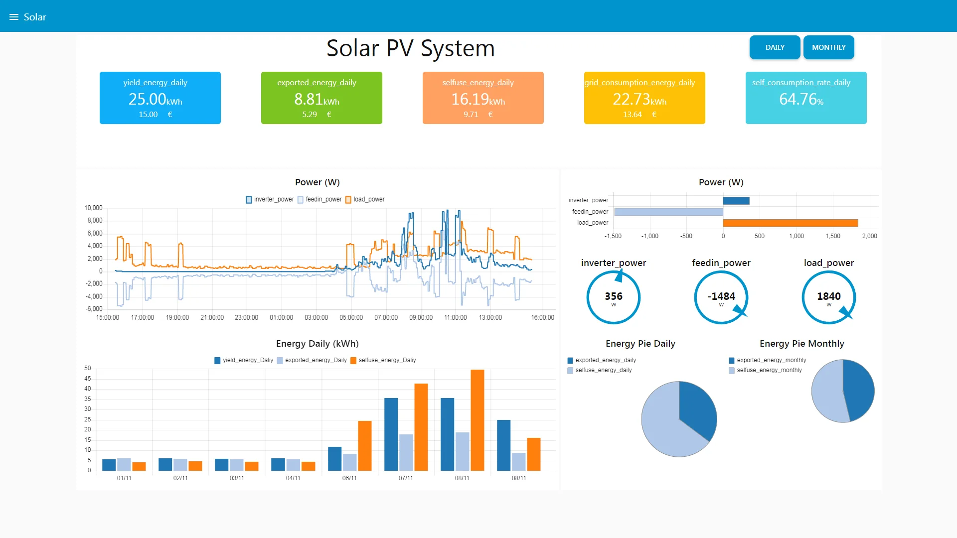This screenshot has width=957, height=538.
Task: Select the self_consumption_rate_daily cyan tile
Action: 806,98
